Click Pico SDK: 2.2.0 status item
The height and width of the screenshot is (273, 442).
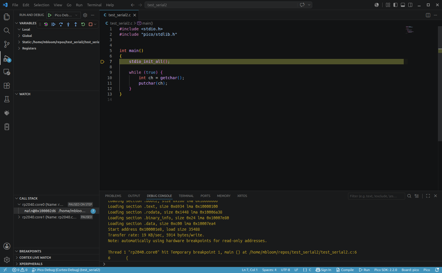(386, 270)
